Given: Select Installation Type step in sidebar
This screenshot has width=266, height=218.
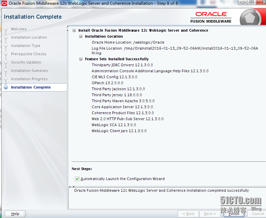Looking at the screenshot, I should [26, 46].
